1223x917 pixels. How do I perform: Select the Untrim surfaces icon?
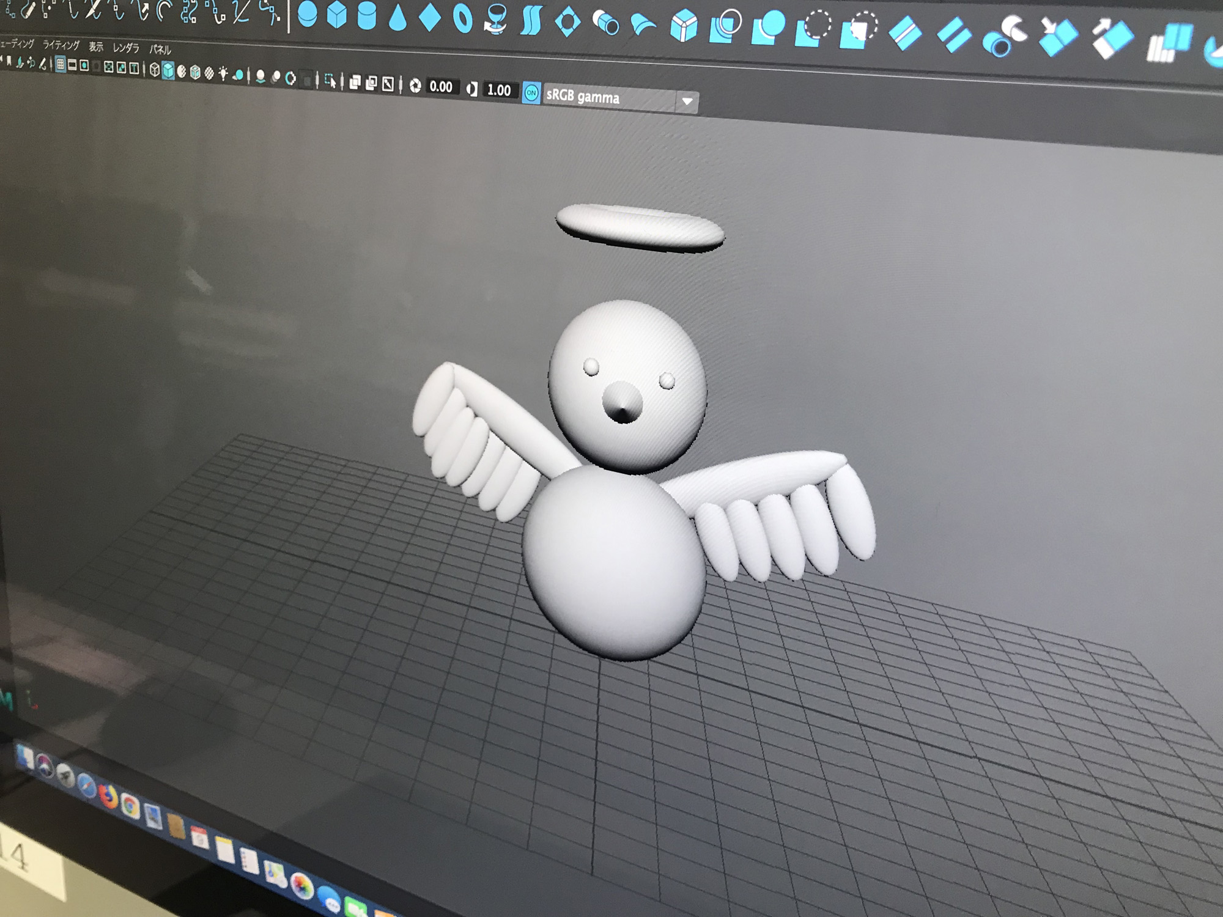click(x=859, y=31)
